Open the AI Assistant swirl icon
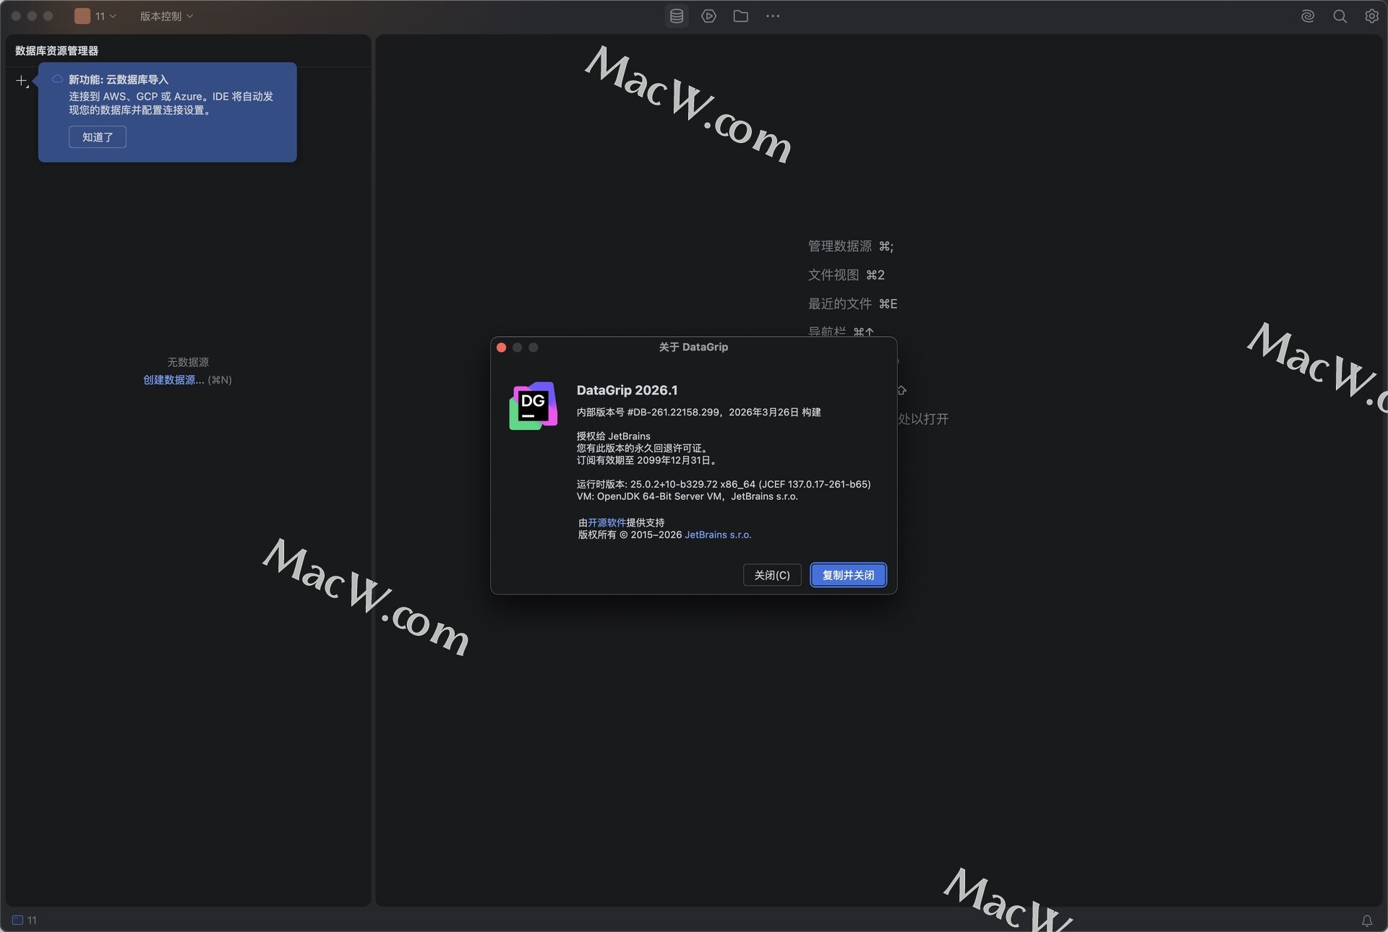The height and width of the screenshot is (932, 1388). (x=1307, y=16)
